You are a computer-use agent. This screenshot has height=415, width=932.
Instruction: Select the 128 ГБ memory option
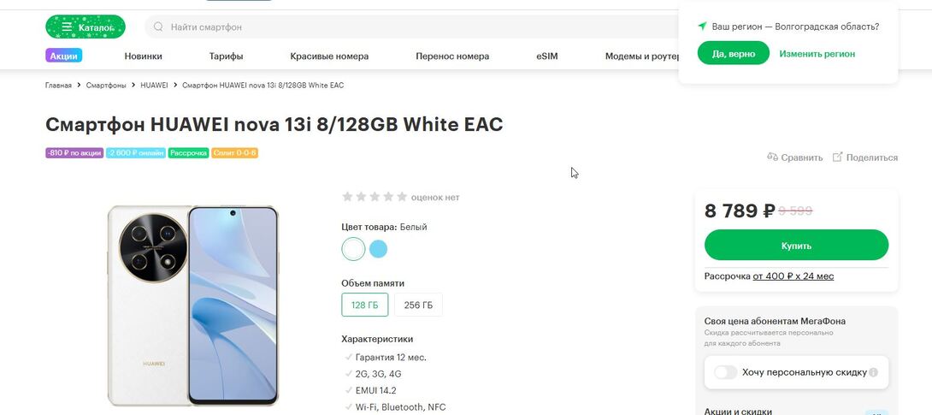365,305
